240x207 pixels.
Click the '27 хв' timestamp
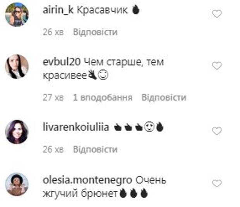(53, 97)
